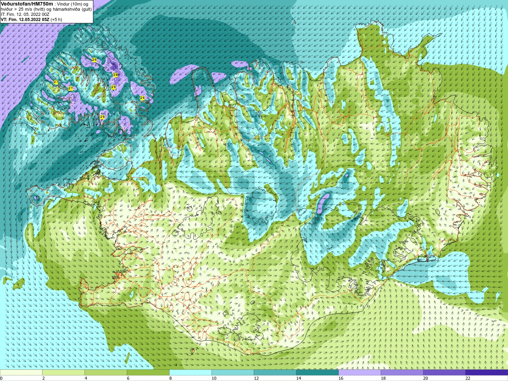The image size is (508, 381).
Task: Click the legend scale number 20
Action: (425, 378)
